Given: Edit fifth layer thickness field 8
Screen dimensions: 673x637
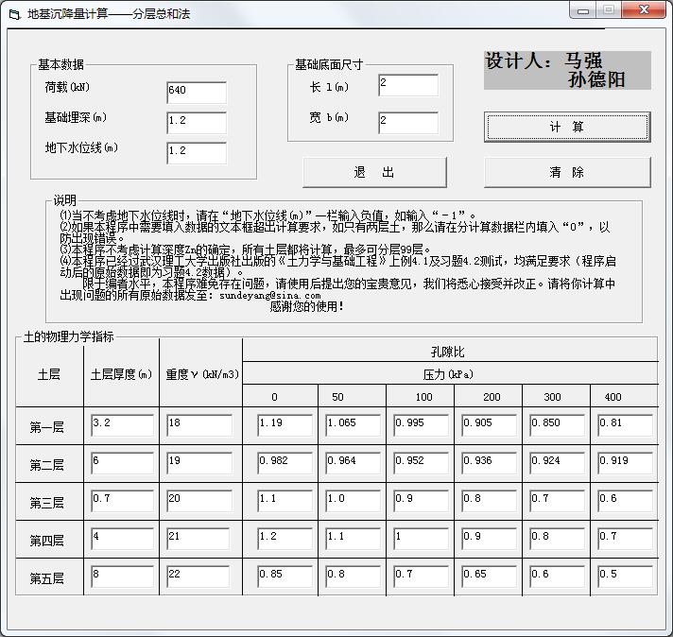Looking at the screenshot, I should (x=122, y=577).
